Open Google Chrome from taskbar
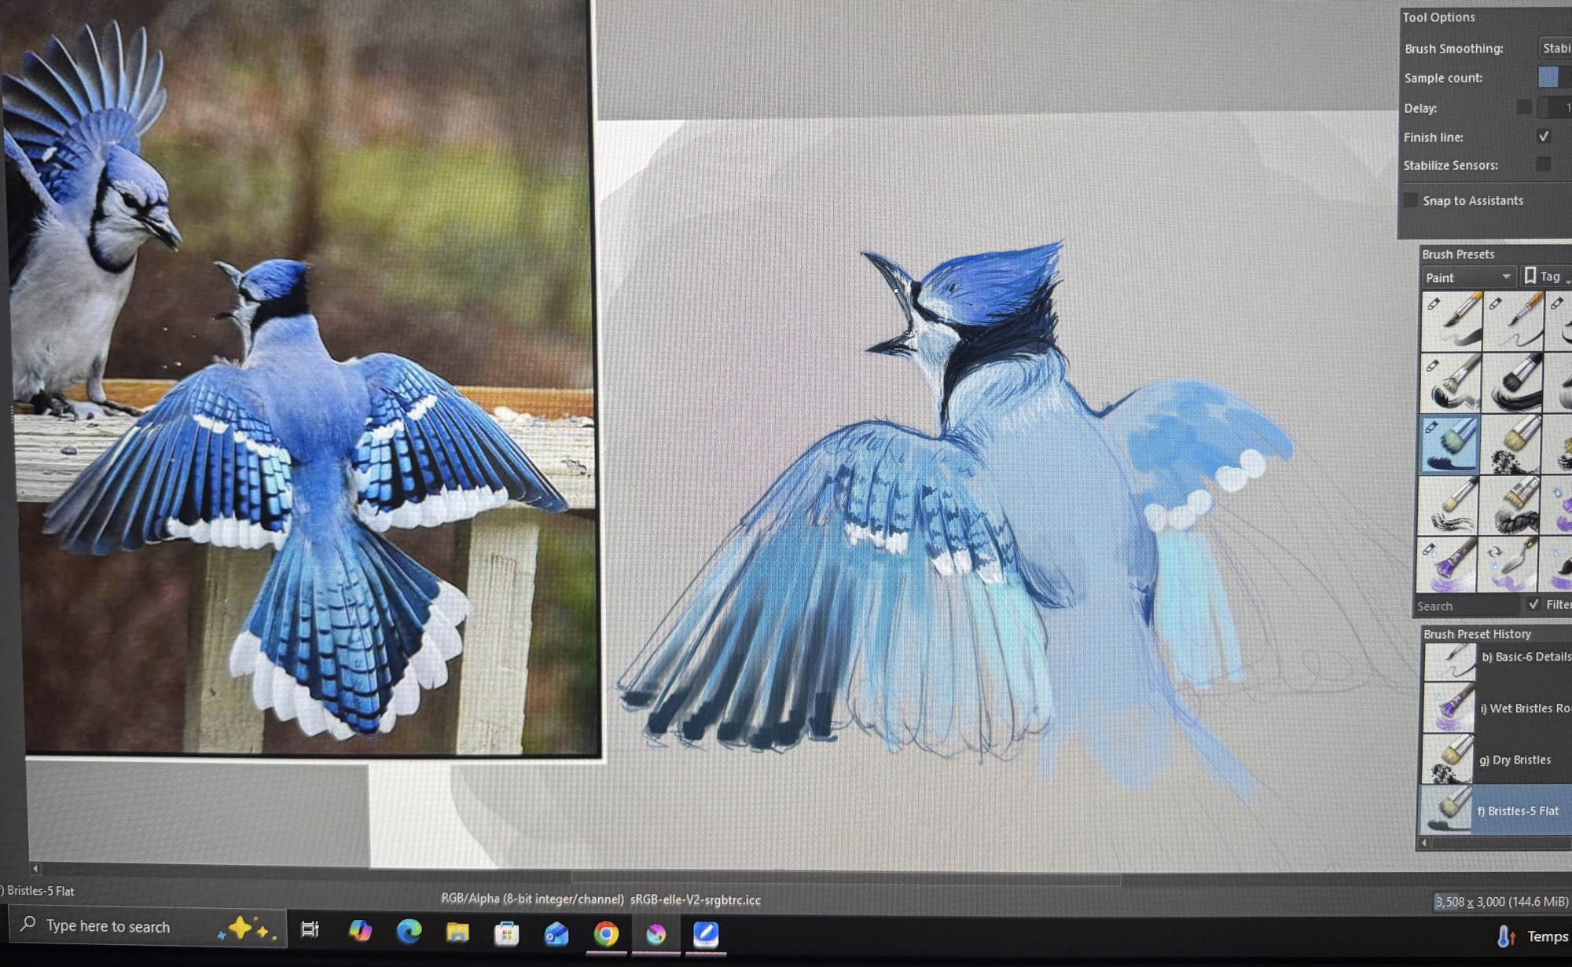This screenshot has width=1572, height=967. coord(606,933)
